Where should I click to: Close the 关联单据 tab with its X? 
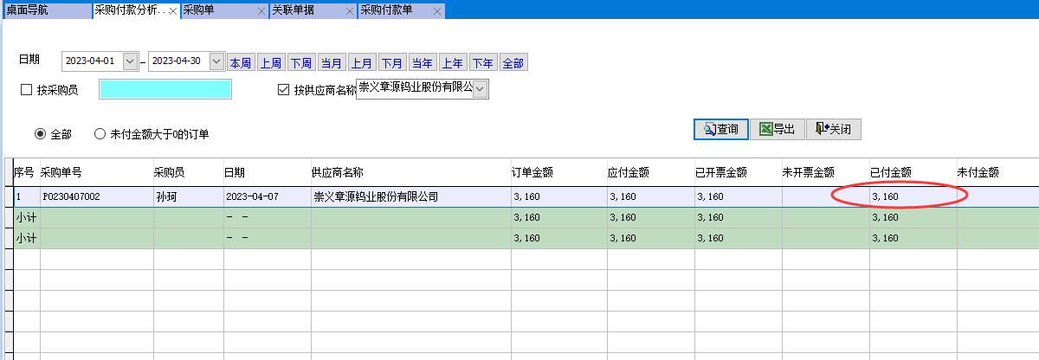tap(349, 11)
